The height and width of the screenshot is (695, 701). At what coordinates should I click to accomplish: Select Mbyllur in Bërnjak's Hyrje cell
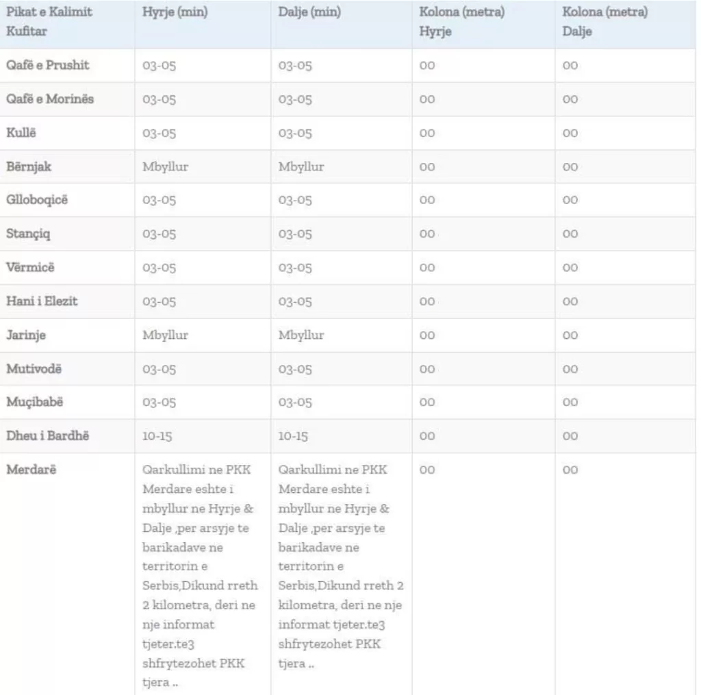pos(166,167)
